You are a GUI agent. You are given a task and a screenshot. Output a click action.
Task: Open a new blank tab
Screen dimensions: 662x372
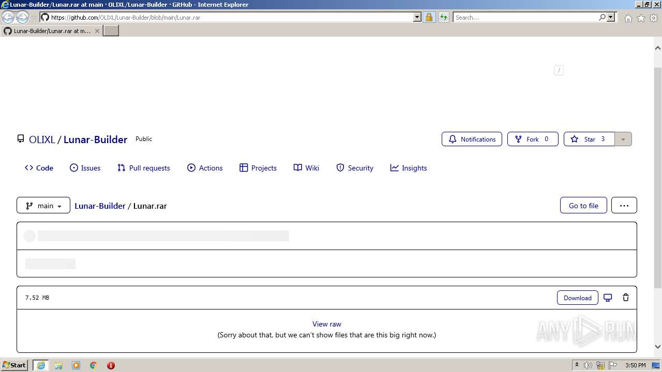(x=111, y=31)
